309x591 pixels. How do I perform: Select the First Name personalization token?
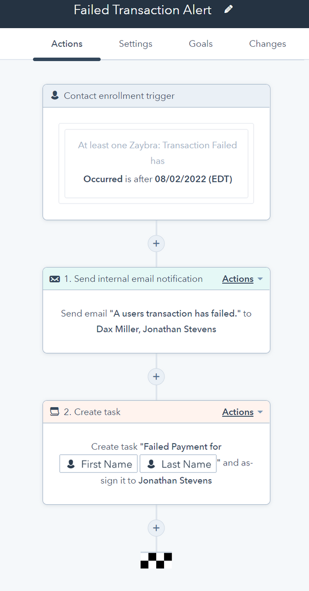(x=98, y=463)
